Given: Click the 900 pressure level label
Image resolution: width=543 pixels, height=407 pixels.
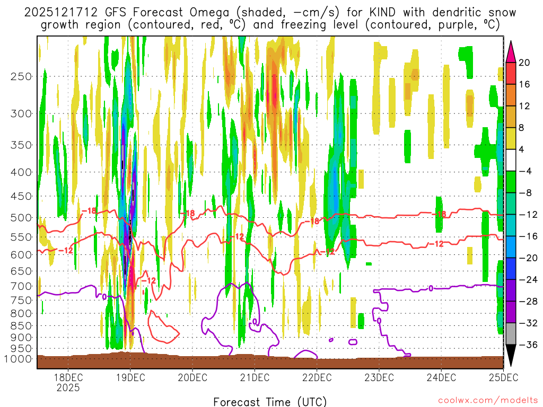Looking at the screenshot, I should click(21, 337).
